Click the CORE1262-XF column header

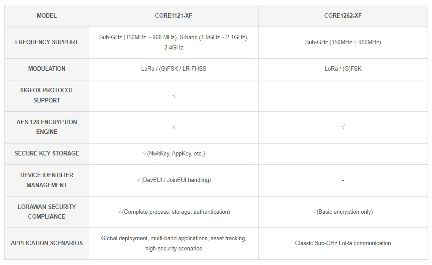point(343,15)
